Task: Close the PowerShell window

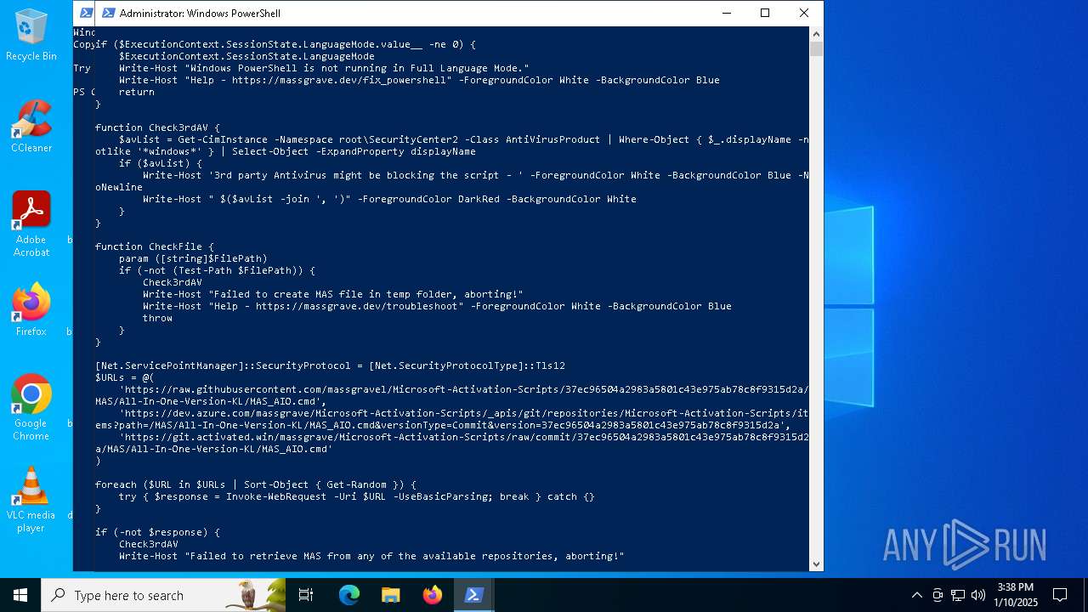Action: (x=804, y=13)
